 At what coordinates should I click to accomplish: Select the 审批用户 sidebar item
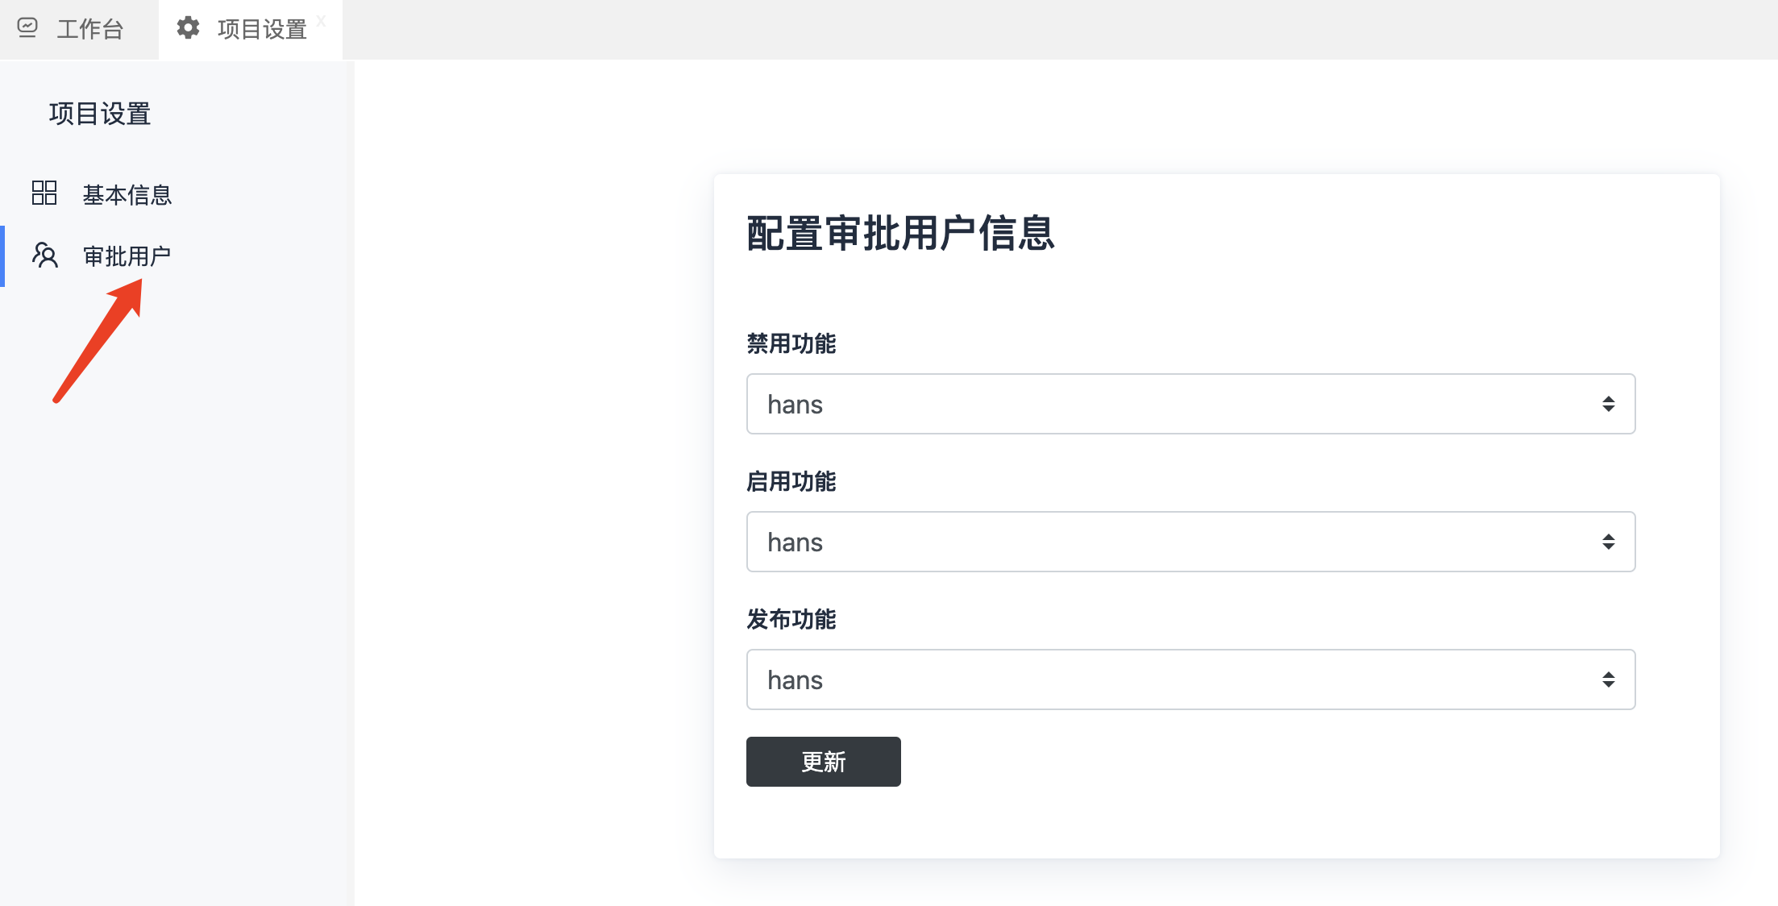[127, 256]
